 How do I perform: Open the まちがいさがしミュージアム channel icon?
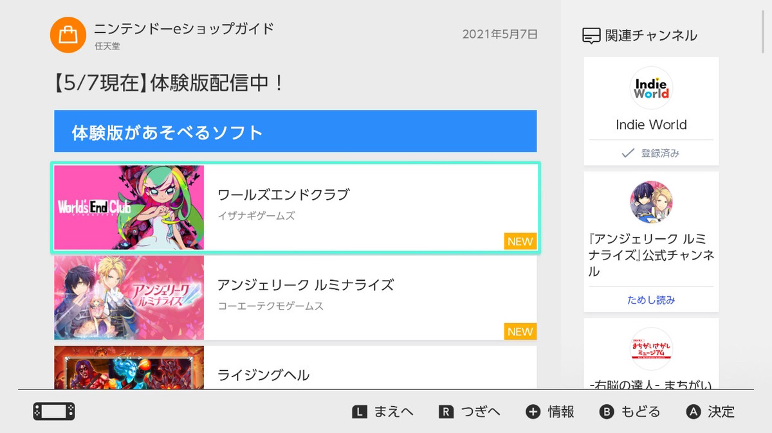[x=650, y=348]
